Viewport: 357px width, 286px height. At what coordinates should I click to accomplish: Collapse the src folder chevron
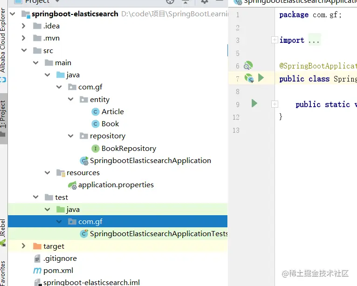pyautogui.click(x=24, y=50)
